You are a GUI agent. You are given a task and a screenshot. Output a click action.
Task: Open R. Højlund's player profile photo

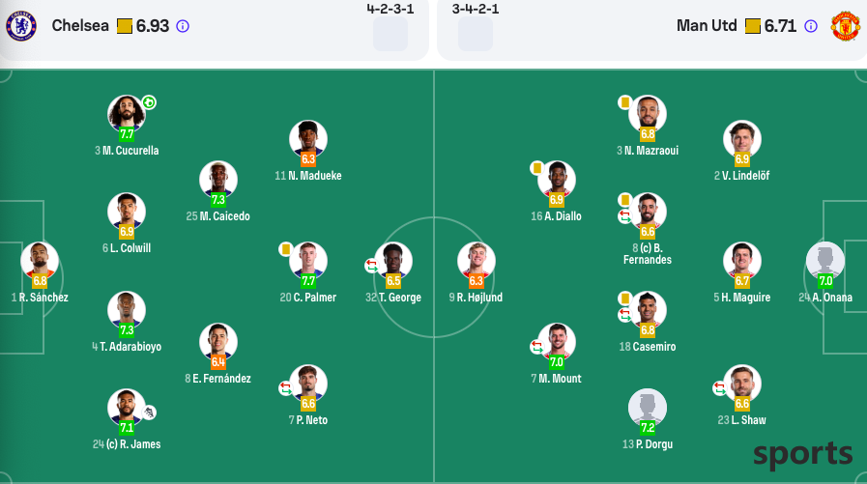[477, 260]
